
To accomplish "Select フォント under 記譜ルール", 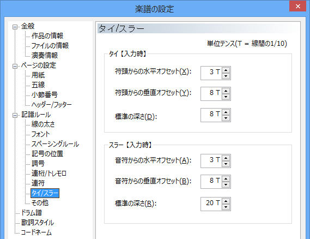I will pyautogui.click(x=40, y=134).
